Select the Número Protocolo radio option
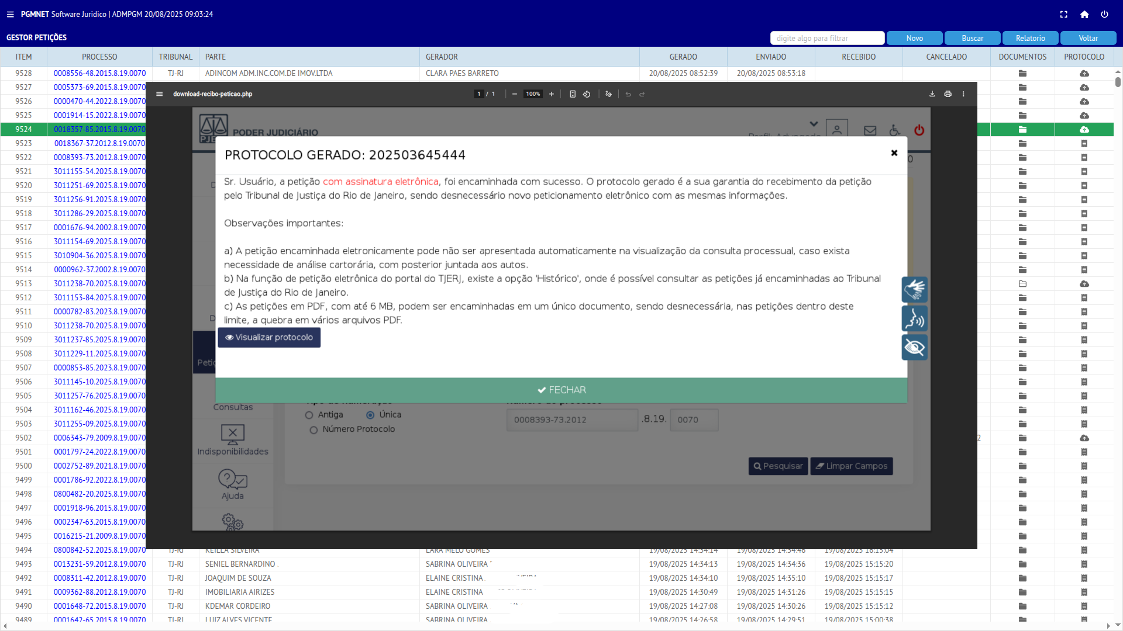Viewport: 1123px width, 631px height. [314, 430]
